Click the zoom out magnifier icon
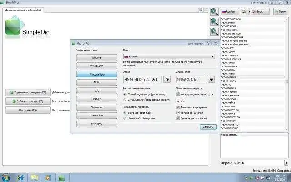291x182 pixels. coord(214,21)
